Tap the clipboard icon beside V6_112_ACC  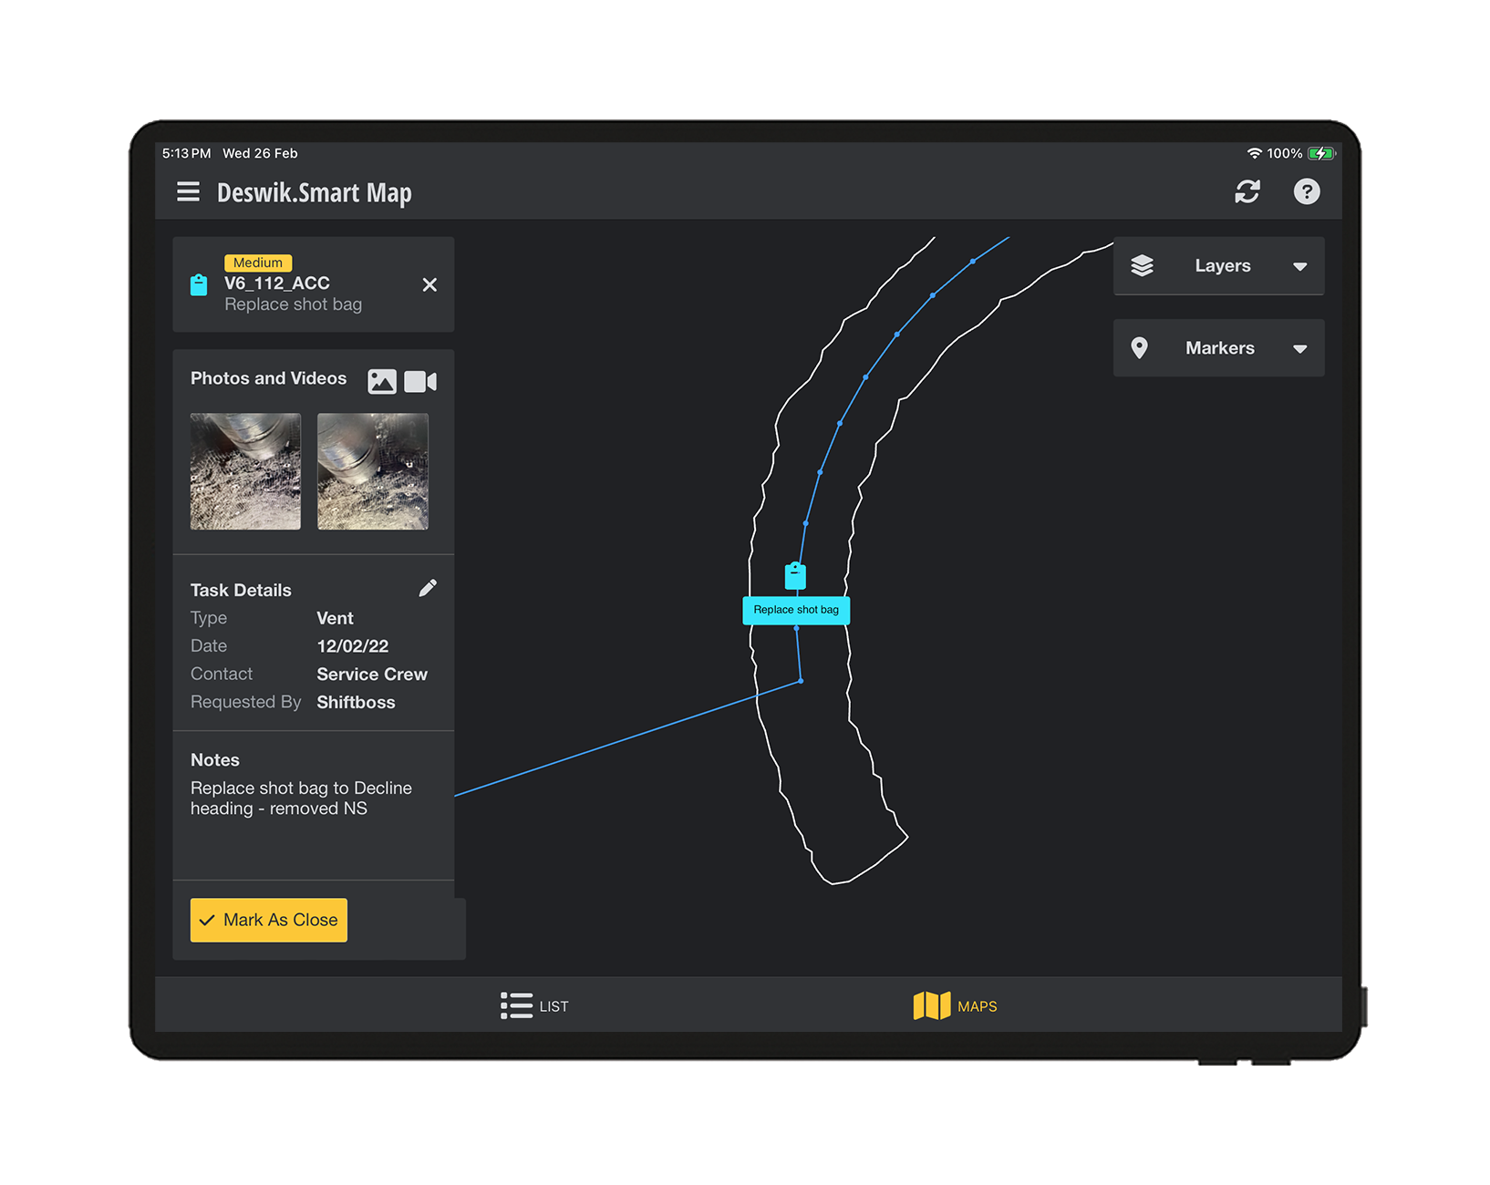pos(199,284)
